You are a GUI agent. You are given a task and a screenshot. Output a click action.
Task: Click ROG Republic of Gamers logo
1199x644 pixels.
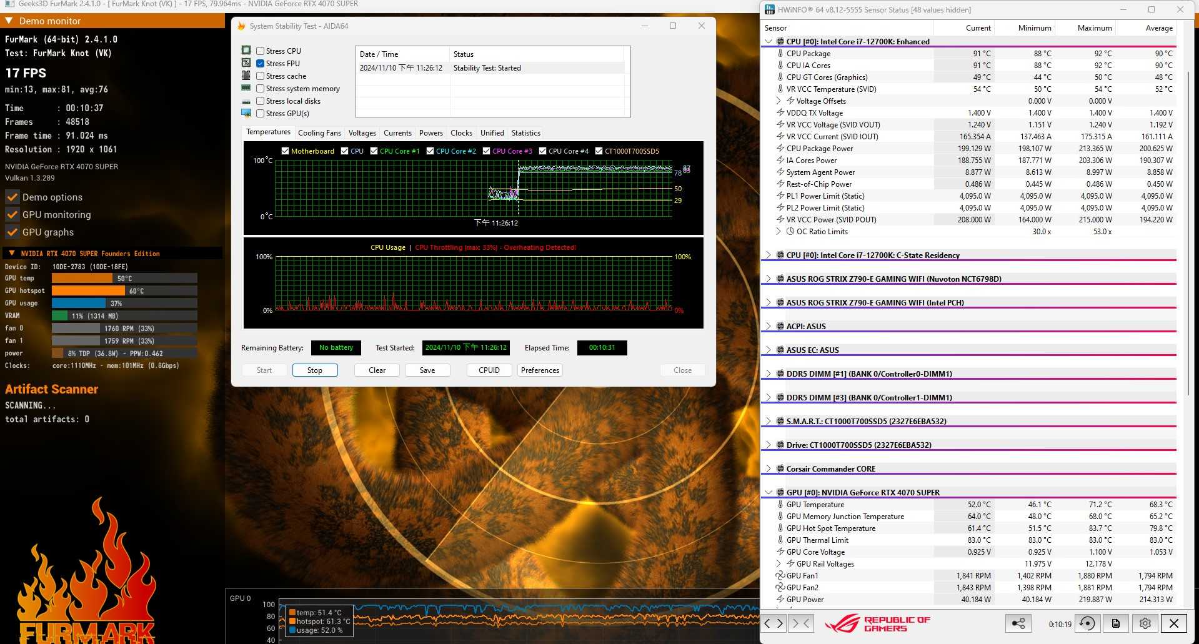click(x=878, y=623)
